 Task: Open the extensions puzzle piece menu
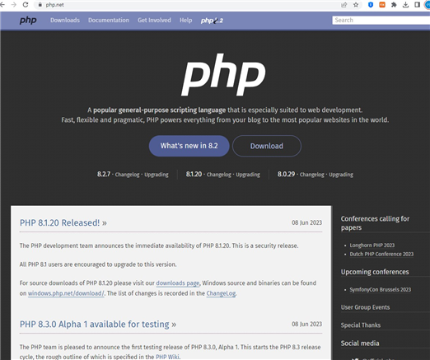pyautogui.click(x=394, y=5)
